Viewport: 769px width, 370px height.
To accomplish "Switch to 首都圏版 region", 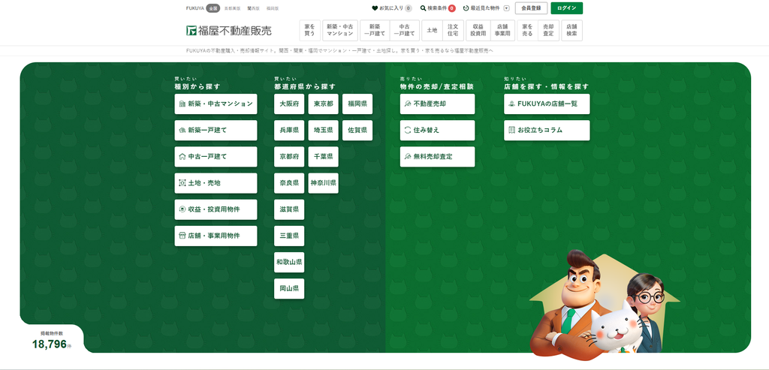I will [x=233, y=8].
